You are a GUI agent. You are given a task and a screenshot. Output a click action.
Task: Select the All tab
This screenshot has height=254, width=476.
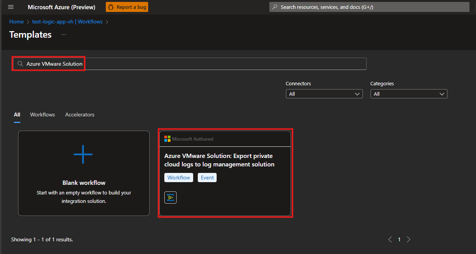[17, 115]
